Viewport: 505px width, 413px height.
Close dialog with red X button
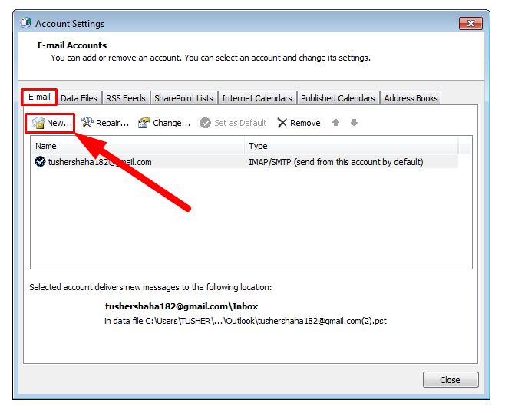tap(470, 24)
